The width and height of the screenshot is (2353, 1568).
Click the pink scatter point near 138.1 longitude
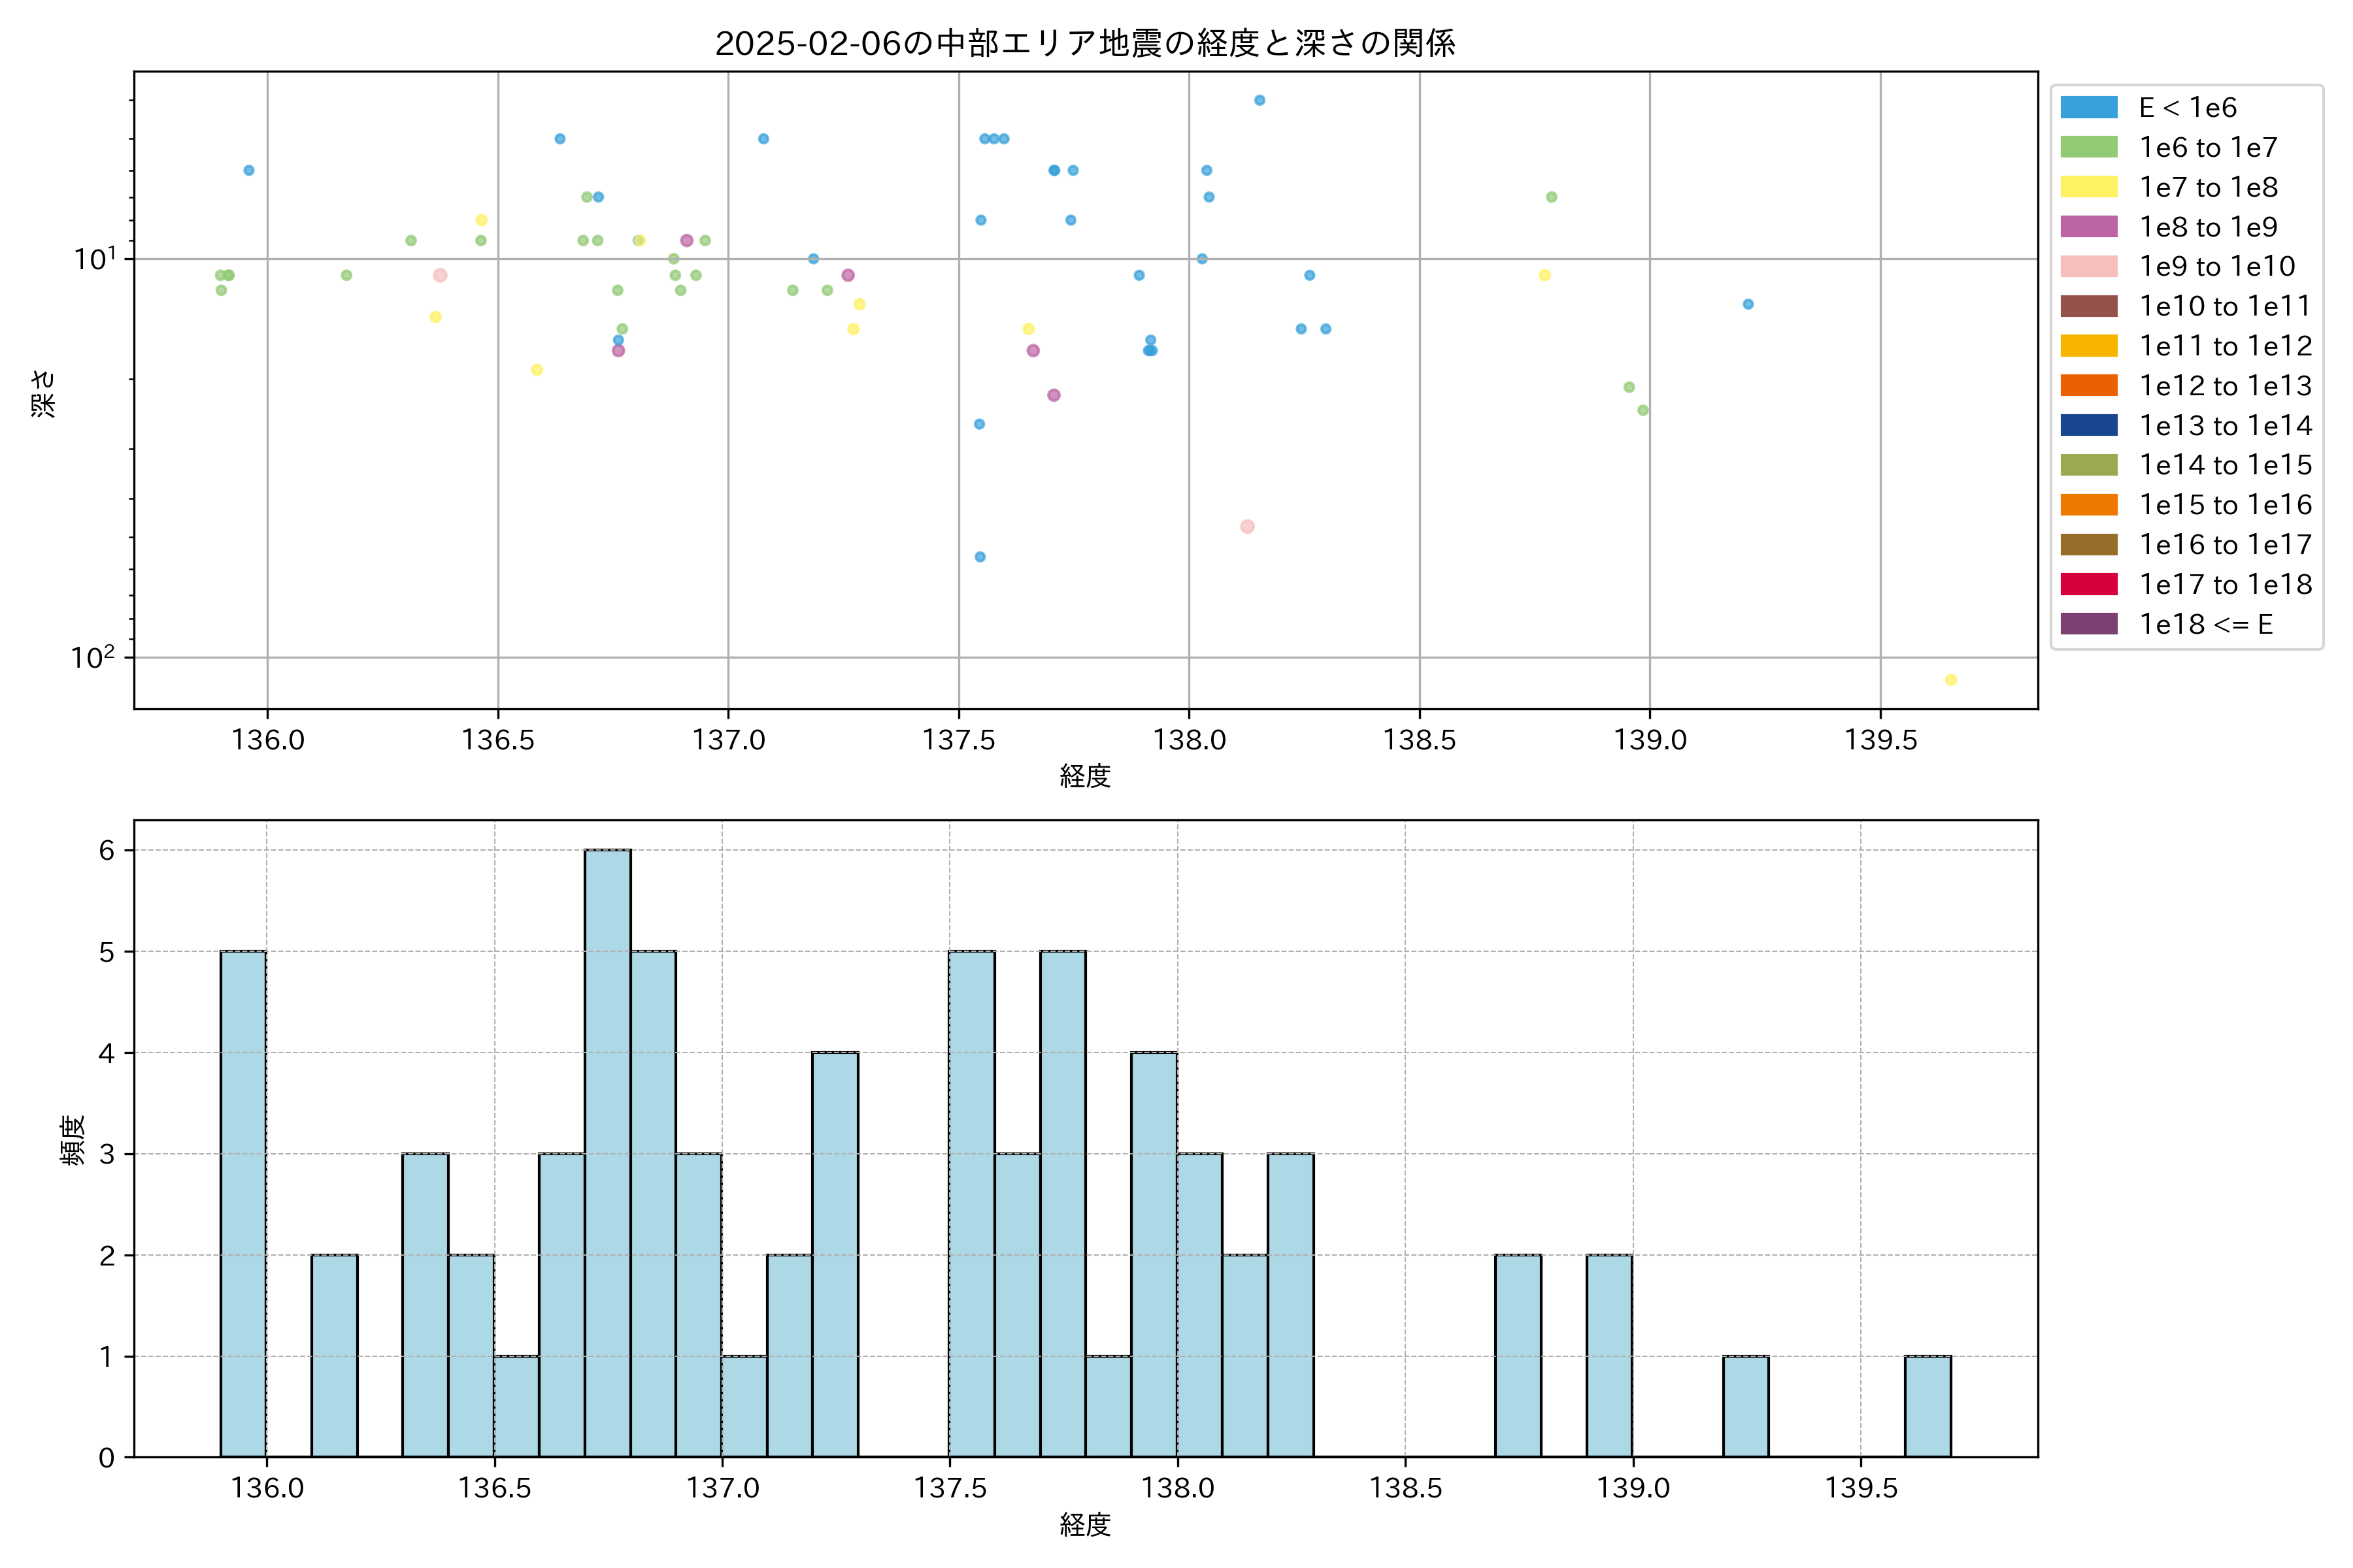tap(1246, 526)
